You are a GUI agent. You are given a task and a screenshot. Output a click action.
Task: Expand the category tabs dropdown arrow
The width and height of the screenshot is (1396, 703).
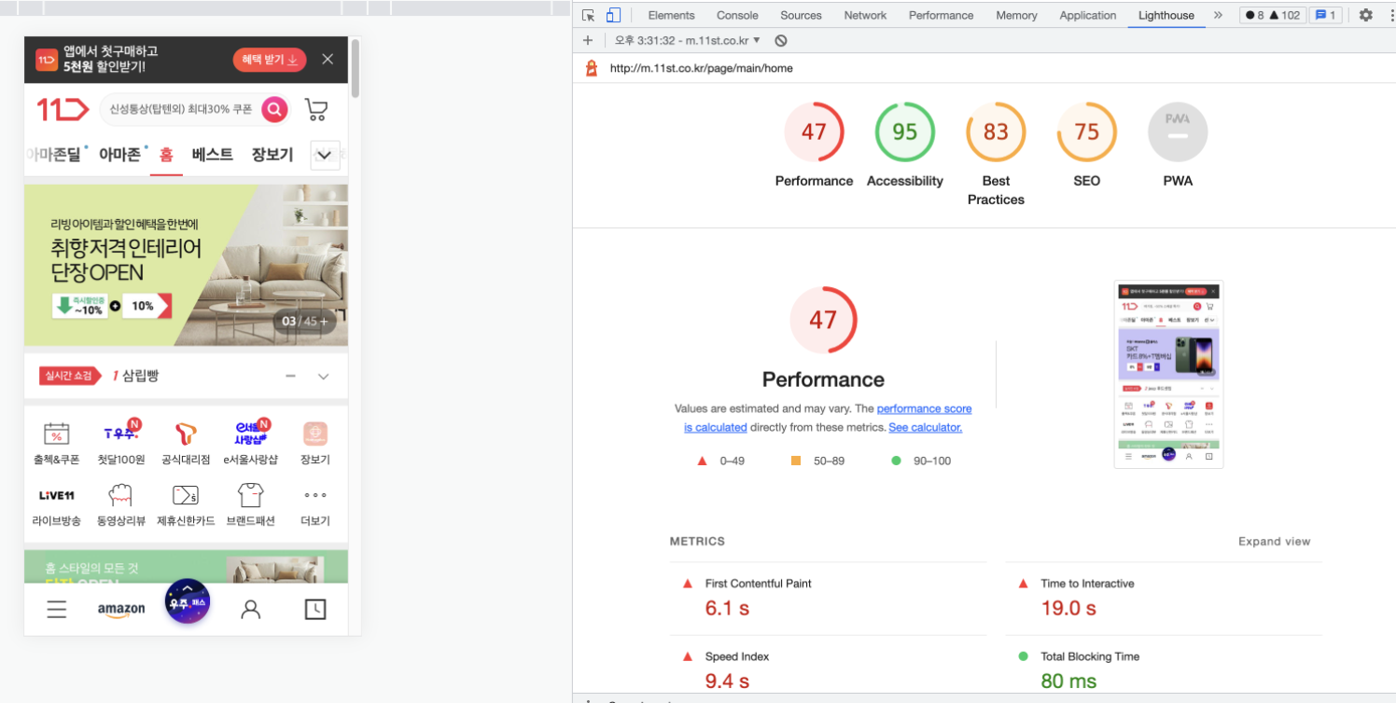[x=325, y=155]
